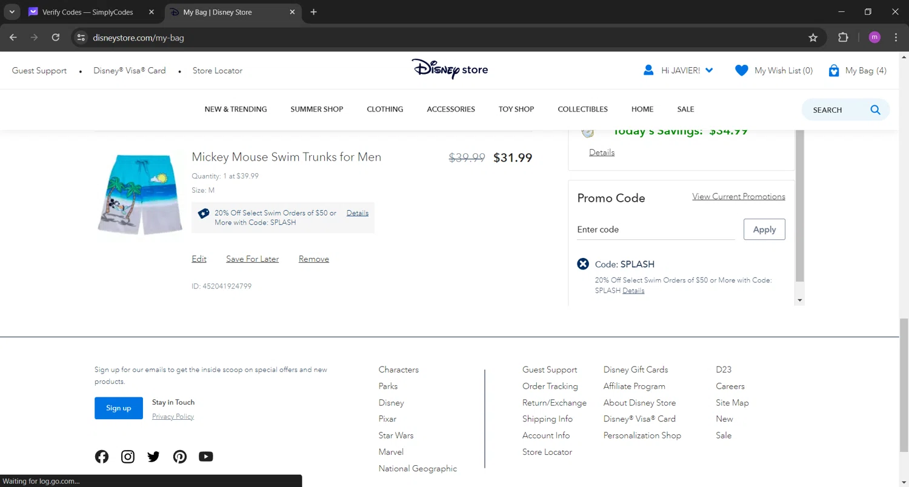
Task: Open Details under Today's Savings
Action: (602, 153)
